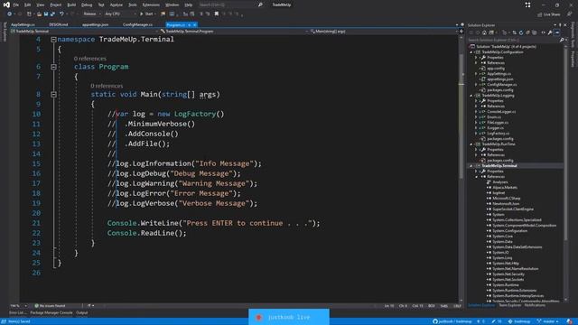Click the Pending Changes Filter icon in Solution Explorer

pos(504,32)
